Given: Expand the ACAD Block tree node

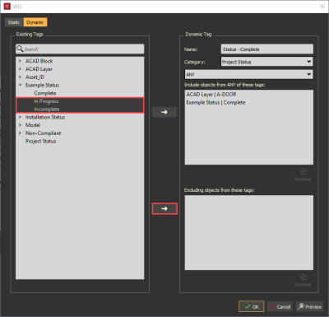Looking at the screenshot, I should (20, 61).
